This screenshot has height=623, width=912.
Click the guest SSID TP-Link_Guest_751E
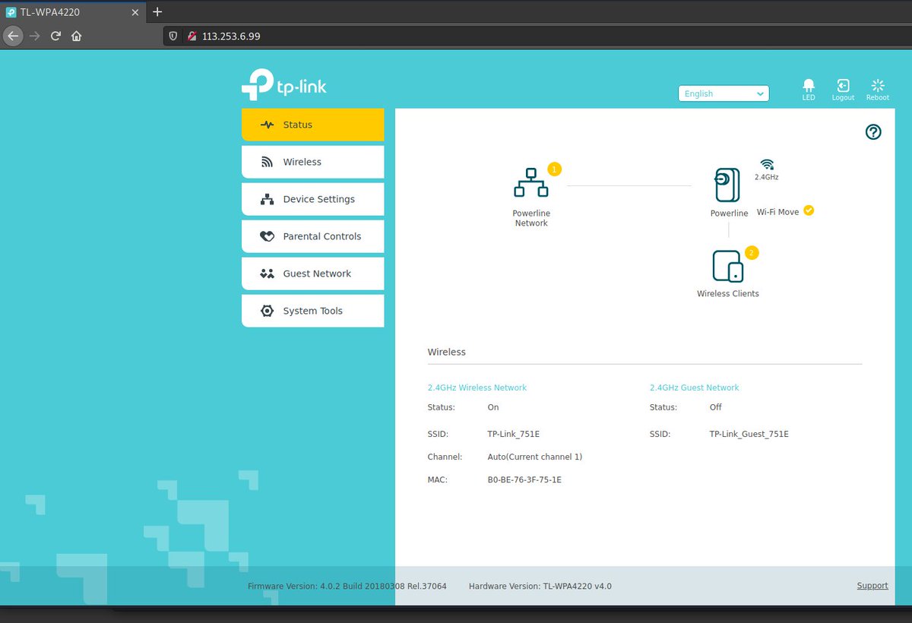click(x=749, y=434)
